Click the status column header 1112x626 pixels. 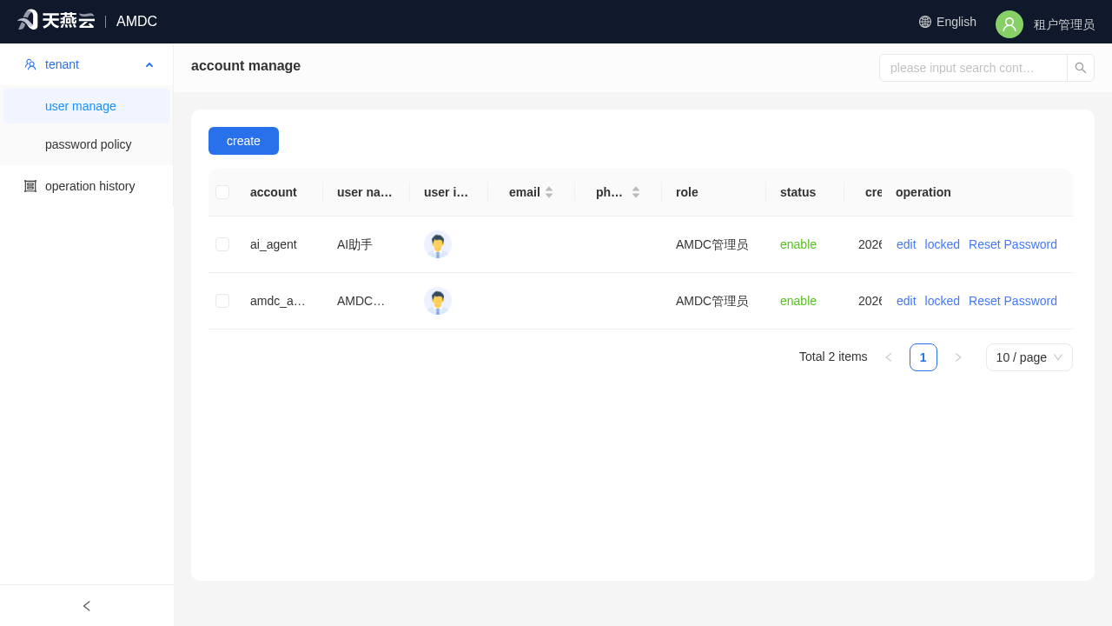tap(798, 192)
